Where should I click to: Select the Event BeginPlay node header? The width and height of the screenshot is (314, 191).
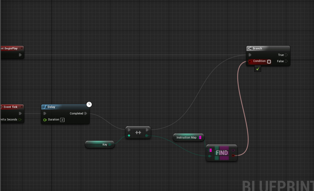[x=10, y=48]
